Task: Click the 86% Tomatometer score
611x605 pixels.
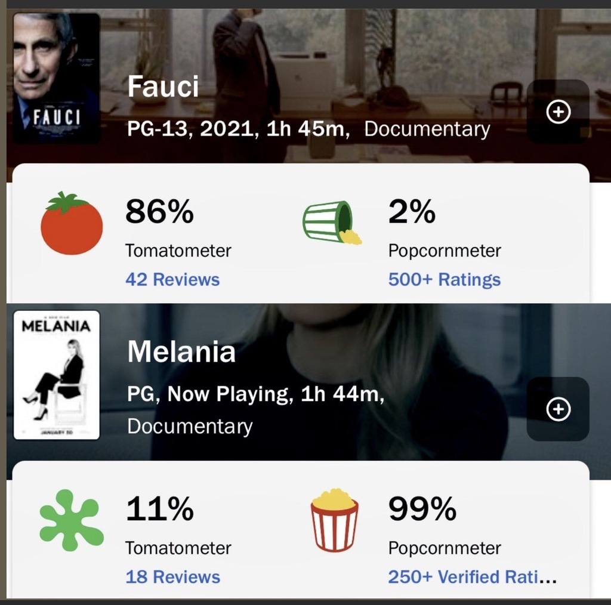Action: coord(159,212)
